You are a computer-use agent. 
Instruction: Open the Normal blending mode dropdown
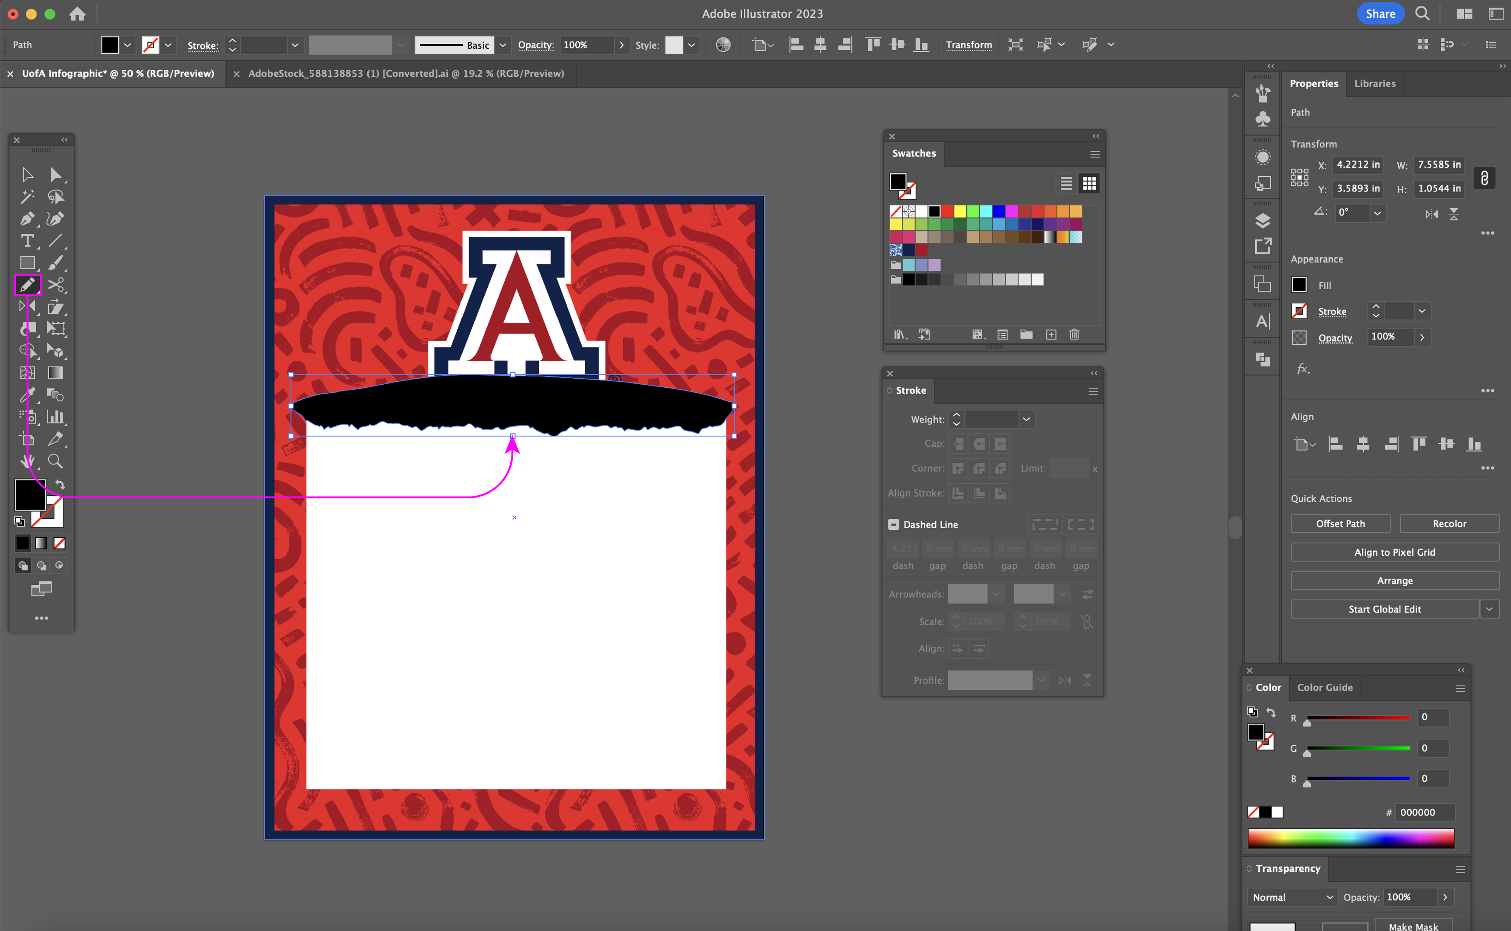coord(1292,897)
